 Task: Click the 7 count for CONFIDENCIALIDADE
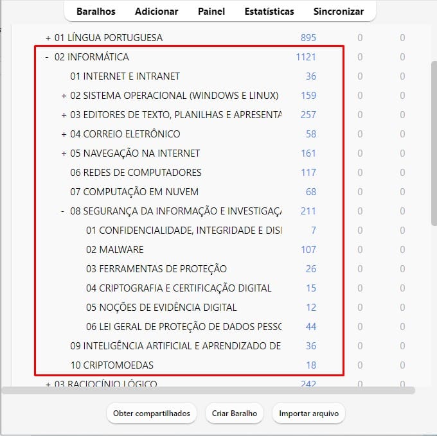tap(314, 231)
